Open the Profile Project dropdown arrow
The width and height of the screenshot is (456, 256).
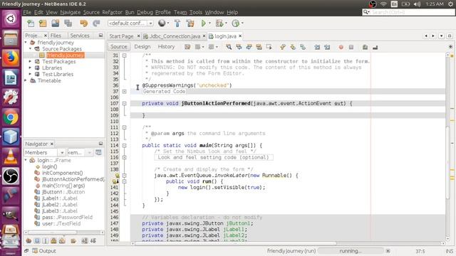[242, 23]
